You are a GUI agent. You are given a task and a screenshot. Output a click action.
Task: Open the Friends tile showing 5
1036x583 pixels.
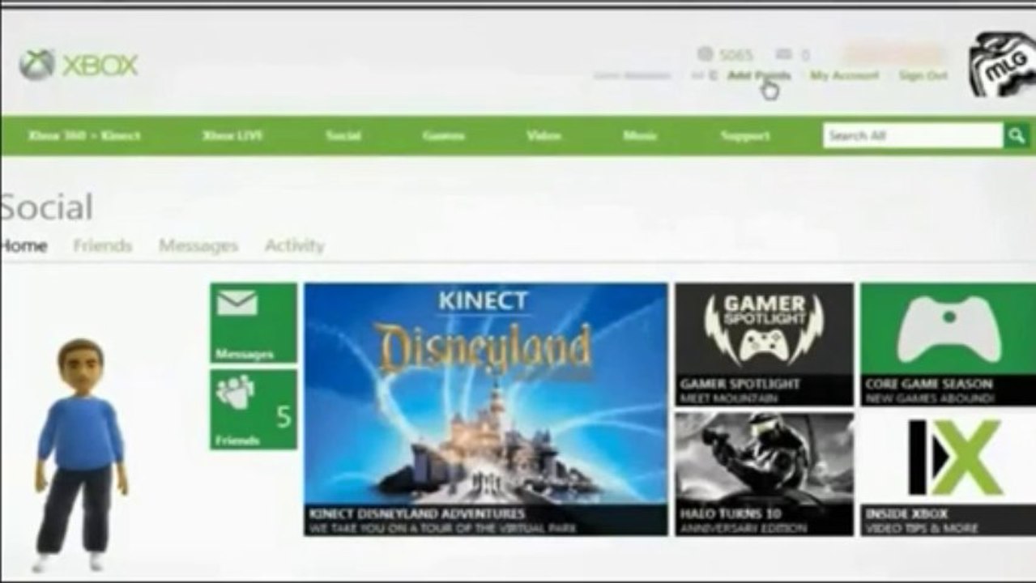click(x=254, y=410)
